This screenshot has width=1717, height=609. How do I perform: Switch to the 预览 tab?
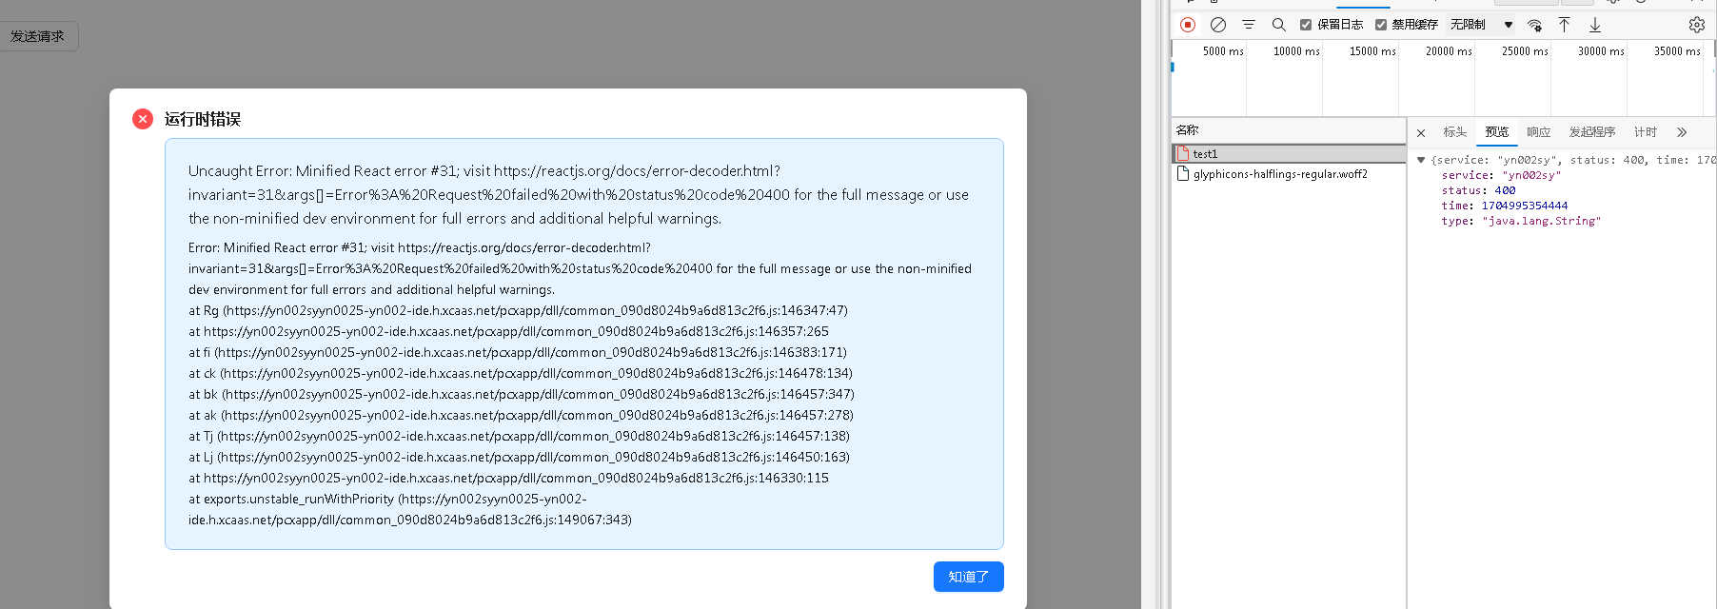1497,132
